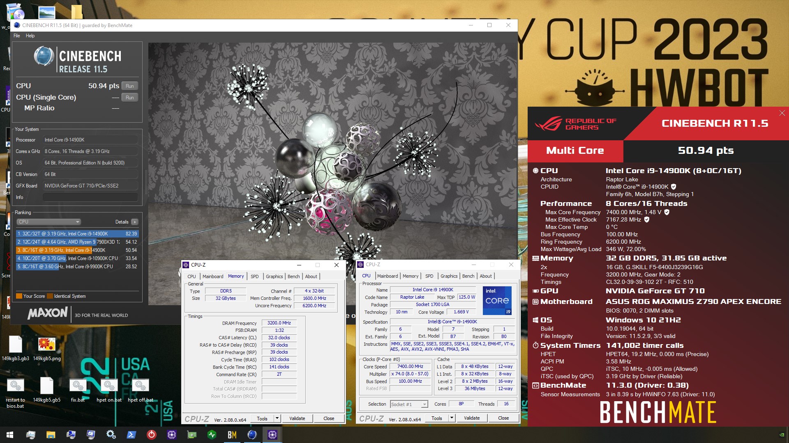Open Graphics tab in the Memory-view CPU-Z window
This screenshot has height=443, width=789.
tap(274, 276)
